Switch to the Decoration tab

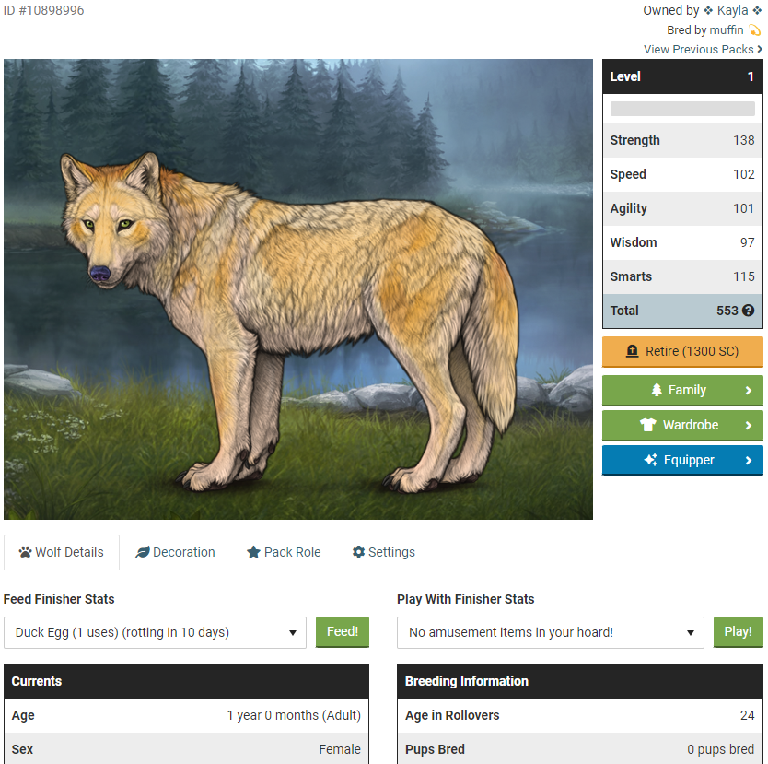pos(175,552)
